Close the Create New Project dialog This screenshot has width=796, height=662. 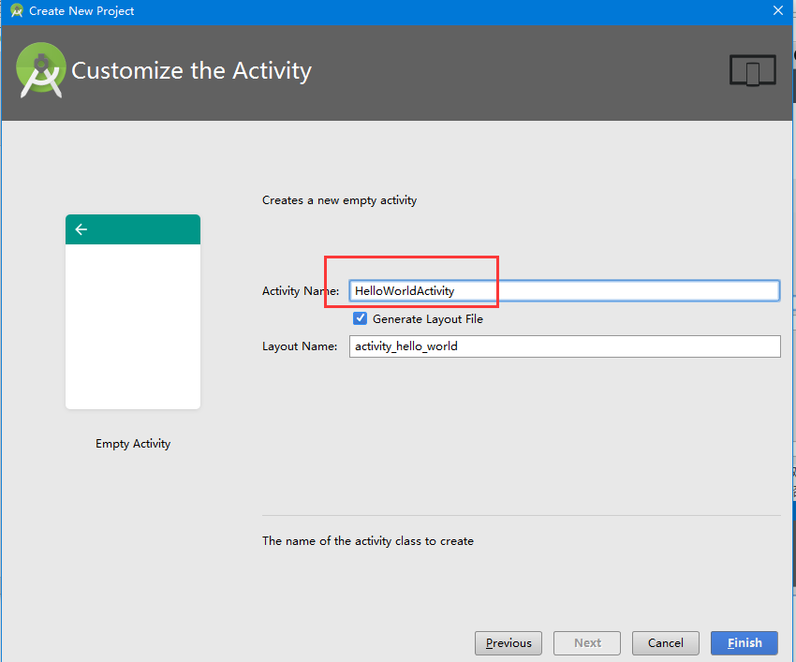(x=778, y=11)
